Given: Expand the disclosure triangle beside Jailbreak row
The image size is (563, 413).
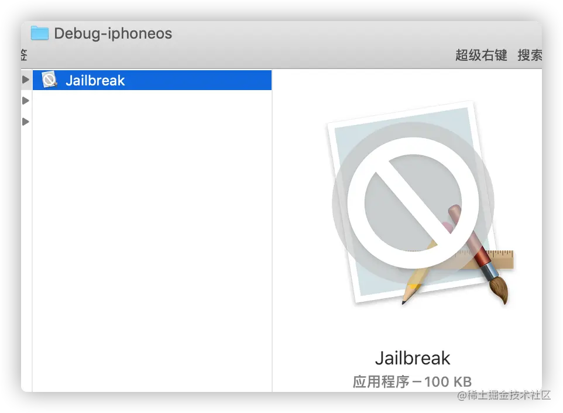Looking at the screenshot, I should (26, 80).
